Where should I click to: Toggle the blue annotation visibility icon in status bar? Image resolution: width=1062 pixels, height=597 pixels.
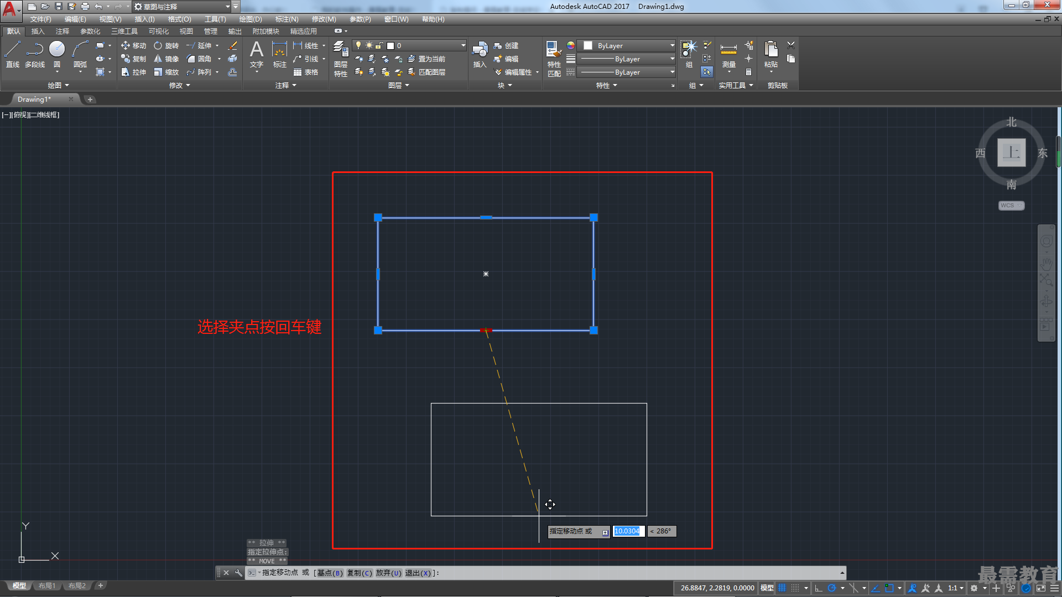[x=913, y=588]
